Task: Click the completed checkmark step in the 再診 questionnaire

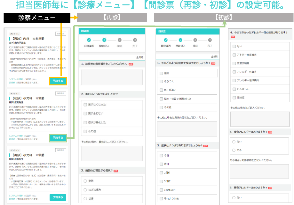Action: 89,40
